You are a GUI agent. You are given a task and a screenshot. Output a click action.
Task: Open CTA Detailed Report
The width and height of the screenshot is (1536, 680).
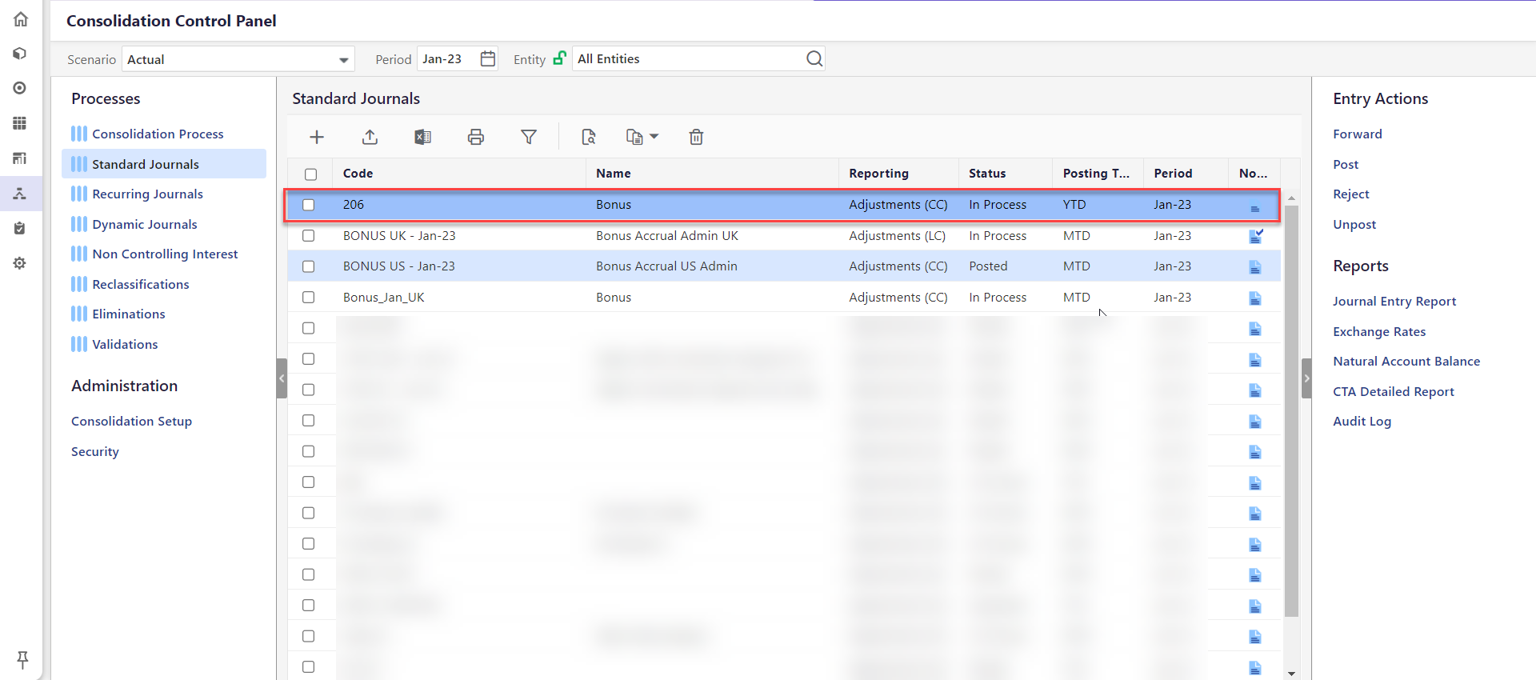coord(1394,391)
